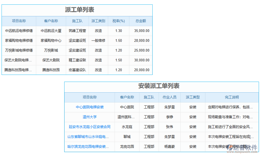The width and height of the screenshot is (260, 156).
Task: Select the 中远航运电梯修缮 project row
Action: [18, 31]
